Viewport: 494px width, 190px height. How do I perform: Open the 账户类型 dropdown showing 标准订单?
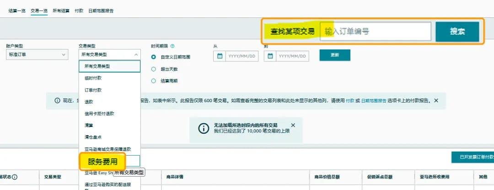[37, 54]
